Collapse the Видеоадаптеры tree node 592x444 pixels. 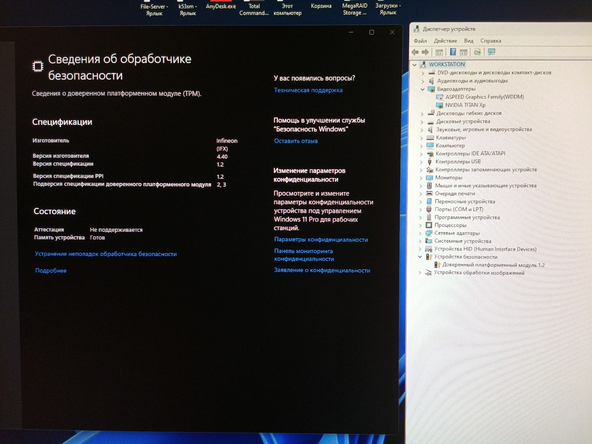[x=422, y=89]
